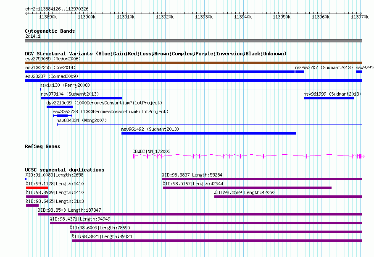Click the red duplication bar %ID:99.1128
This screenshot has height=257, width=374.
click(37, 188)
